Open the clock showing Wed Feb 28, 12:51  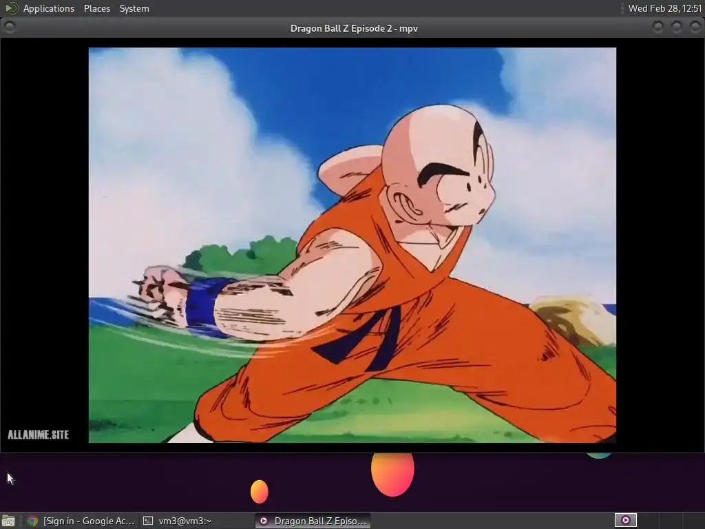click(664, 8)
